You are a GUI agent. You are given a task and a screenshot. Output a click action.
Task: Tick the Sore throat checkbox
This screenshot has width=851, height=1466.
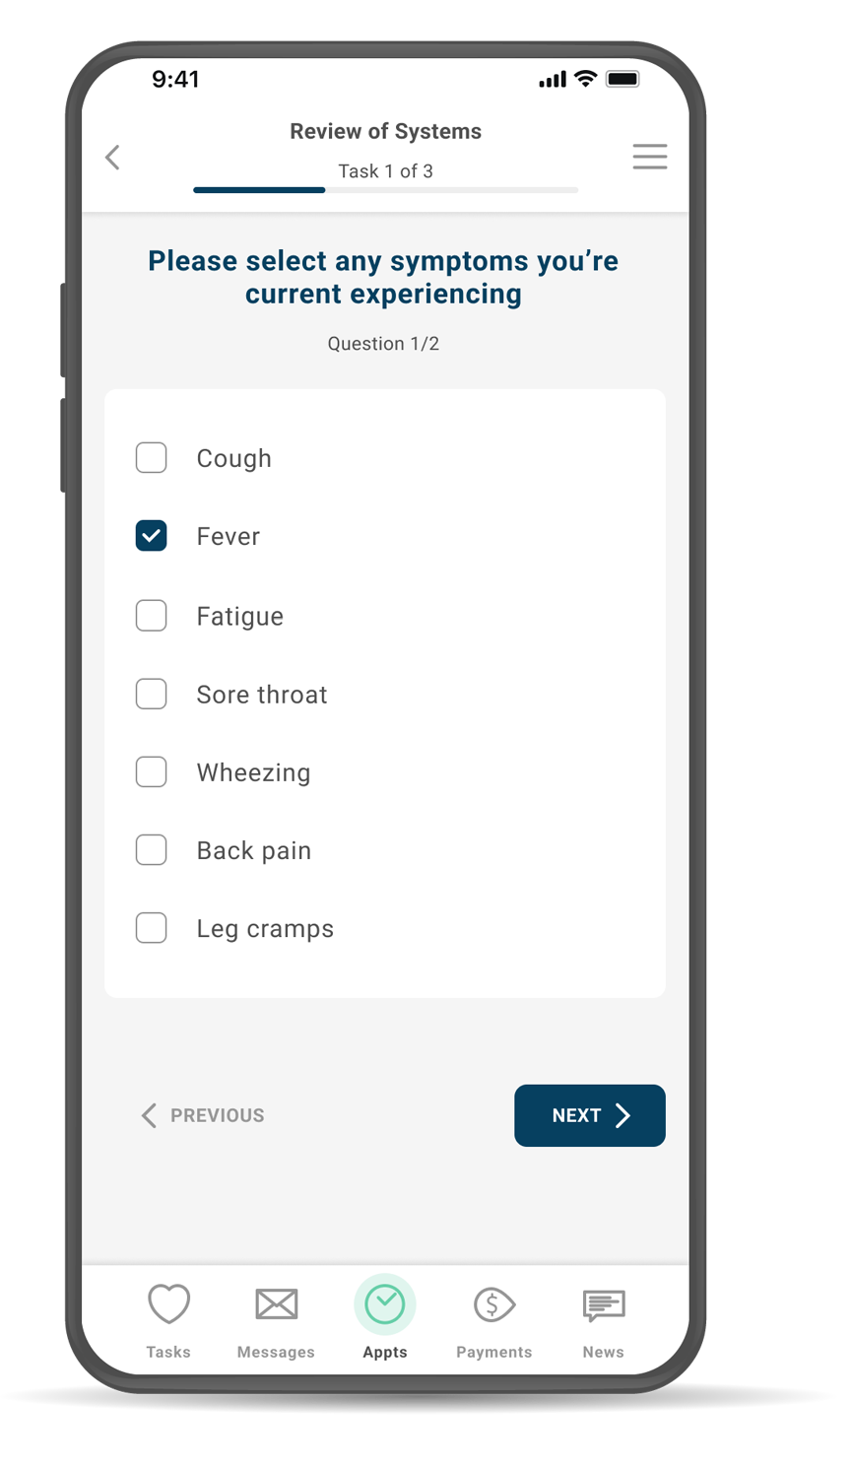(x=151, y=694)
